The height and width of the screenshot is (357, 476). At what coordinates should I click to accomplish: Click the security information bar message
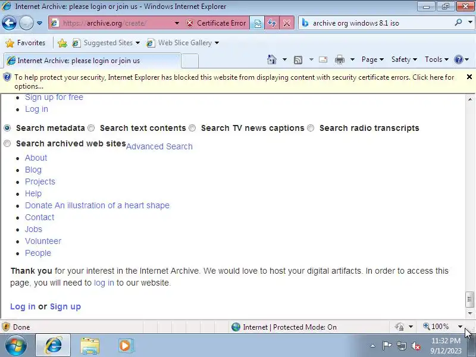234,82
